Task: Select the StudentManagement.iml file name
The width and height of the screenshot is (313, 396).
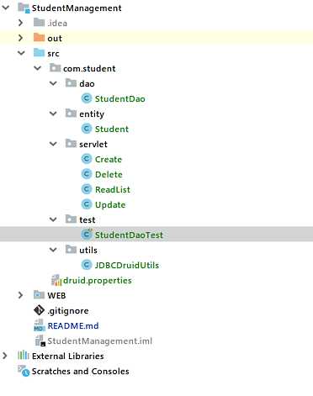Action: click(100, 341)
